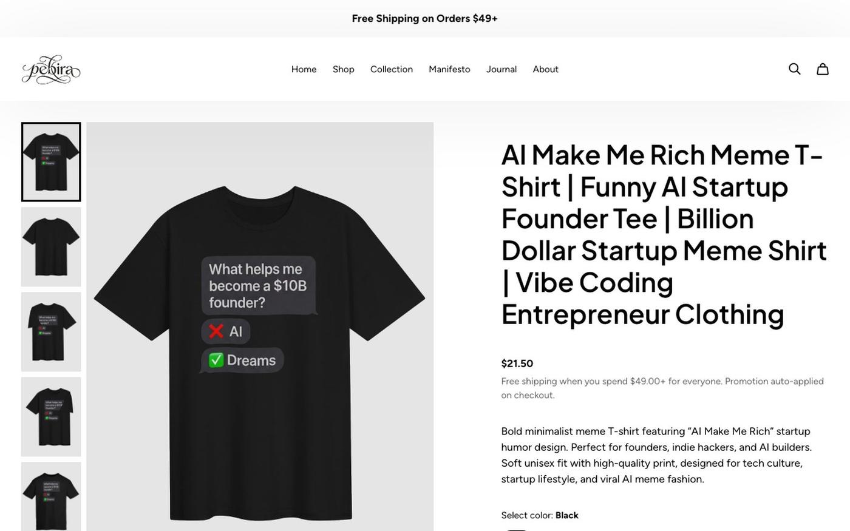Go to Home menu item

point(304,69)
